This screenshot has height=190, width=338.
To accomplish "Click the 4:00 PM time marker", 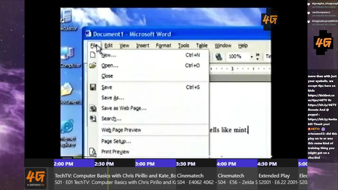I will pyautogui.click(x=226, y=164).
